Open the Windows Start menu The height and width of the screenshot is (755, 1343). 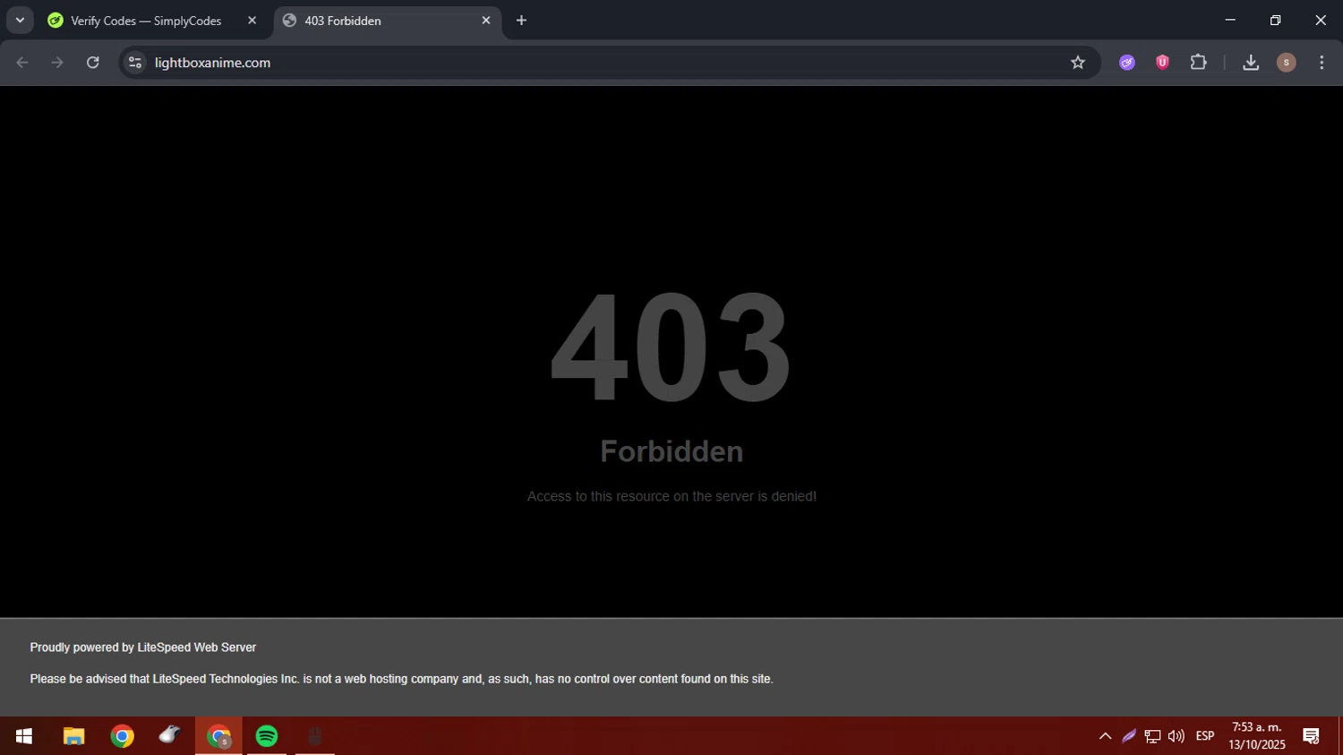(x=24, y=736)
